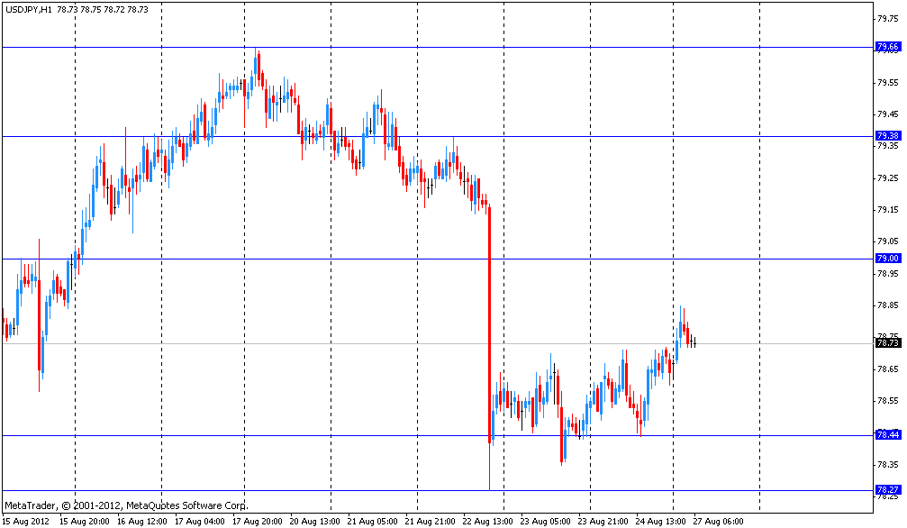Select the 78.44 support level price tag
Image resolution: width=907 pixels, height=528 pixels.
point(887,434)
